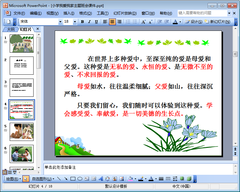Toggle numbered list
This screenshot has width=240, height=192.
click(128, 22)
